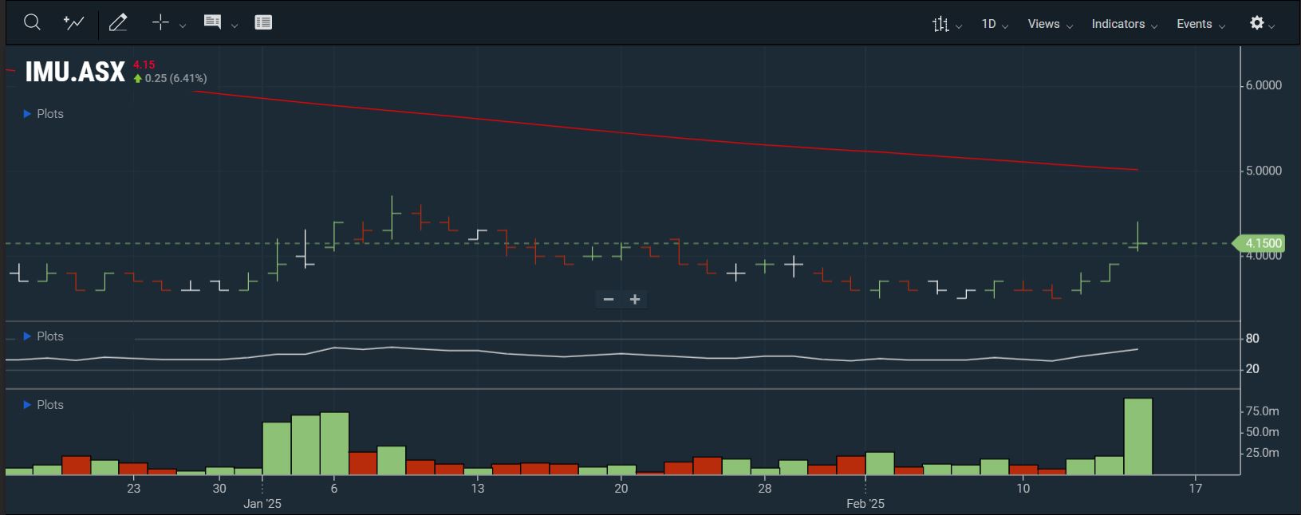Expand Plots legend in oscillator panel
Viewport: 1301px width, 515px height.
click(x=43, y=336)
